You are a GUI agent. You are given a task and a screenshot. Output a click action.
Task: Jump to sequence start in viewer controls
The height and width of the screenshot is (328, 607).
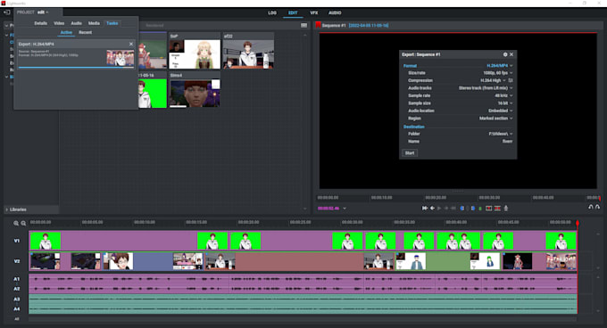coord(425,209)
